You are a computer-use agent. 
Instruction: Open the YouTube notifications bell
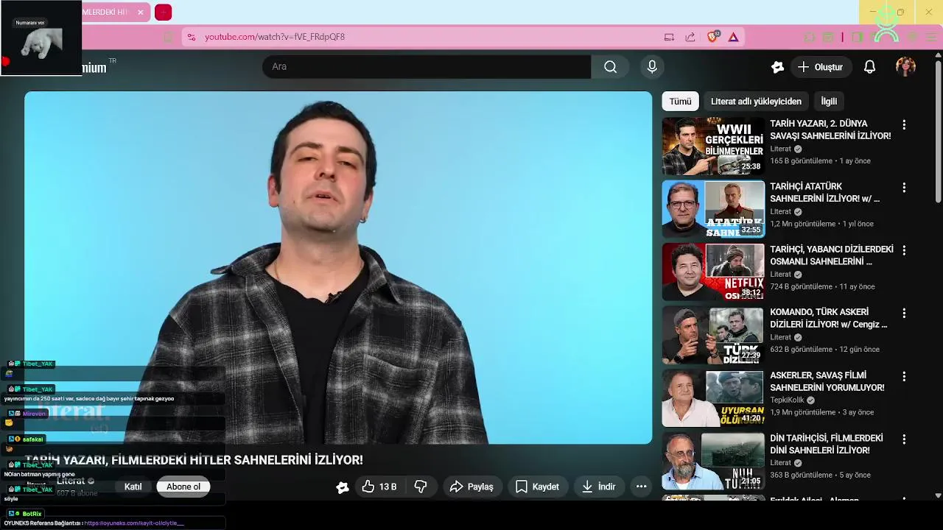(869, 67)
